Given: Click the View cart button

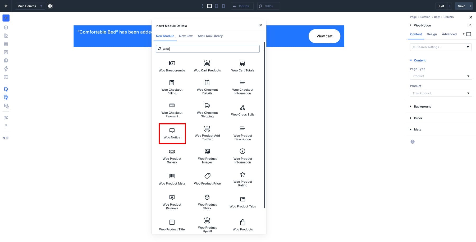Looking at the screenshot, I should (324, 36).
